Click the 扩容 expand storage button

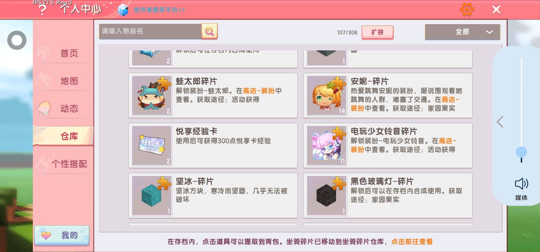point(377,32)
